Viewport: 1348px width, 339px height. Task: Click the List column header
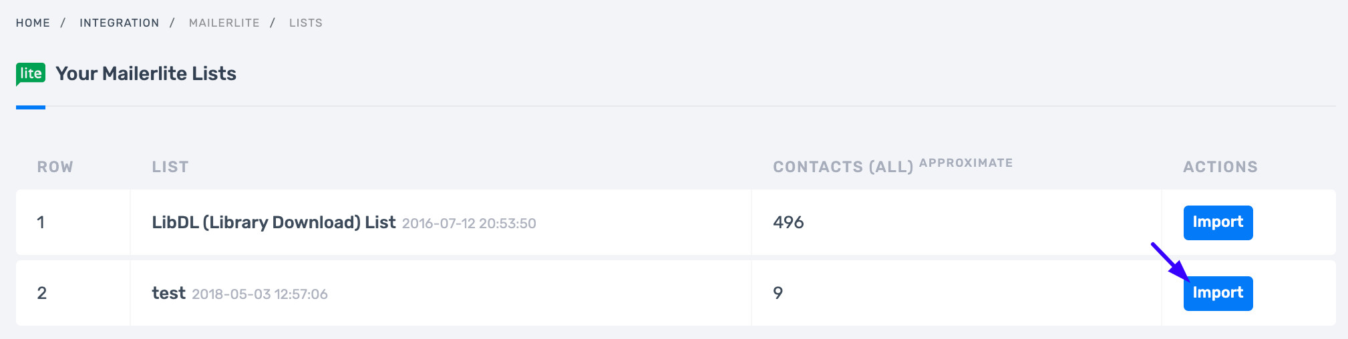coord(170,167)
